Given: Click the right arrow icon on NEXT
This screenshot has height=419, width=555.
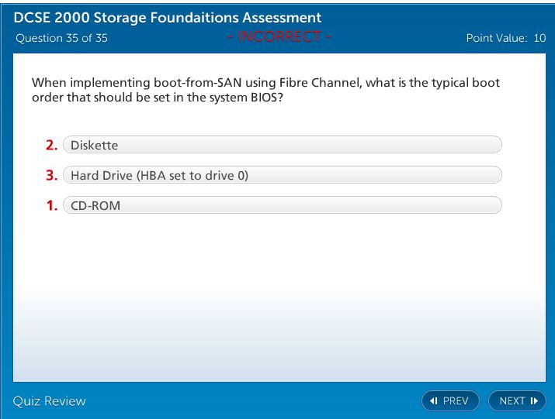Looking at the screenshot, I should (533, 401).
